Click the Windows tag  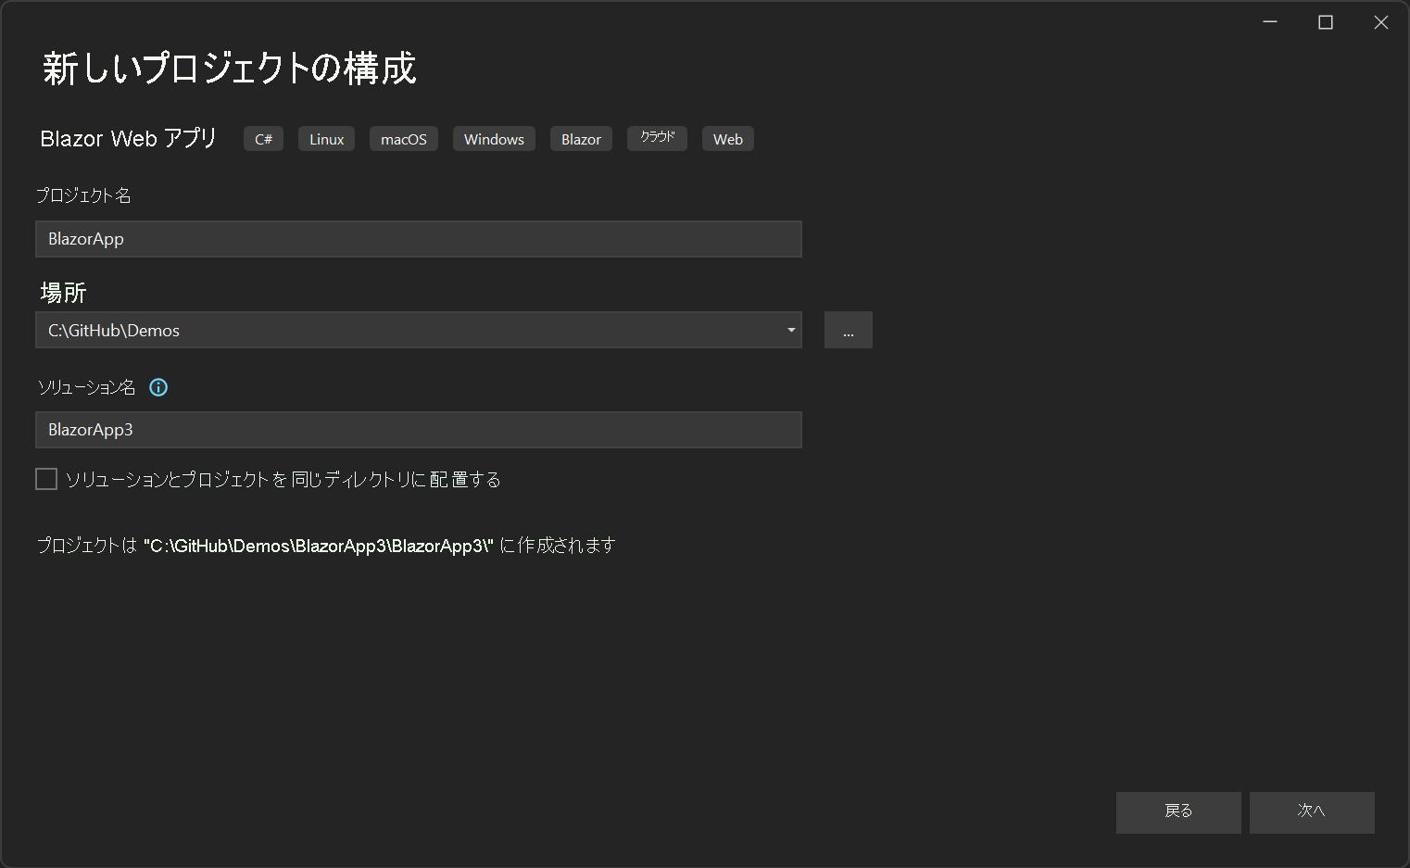494,139
